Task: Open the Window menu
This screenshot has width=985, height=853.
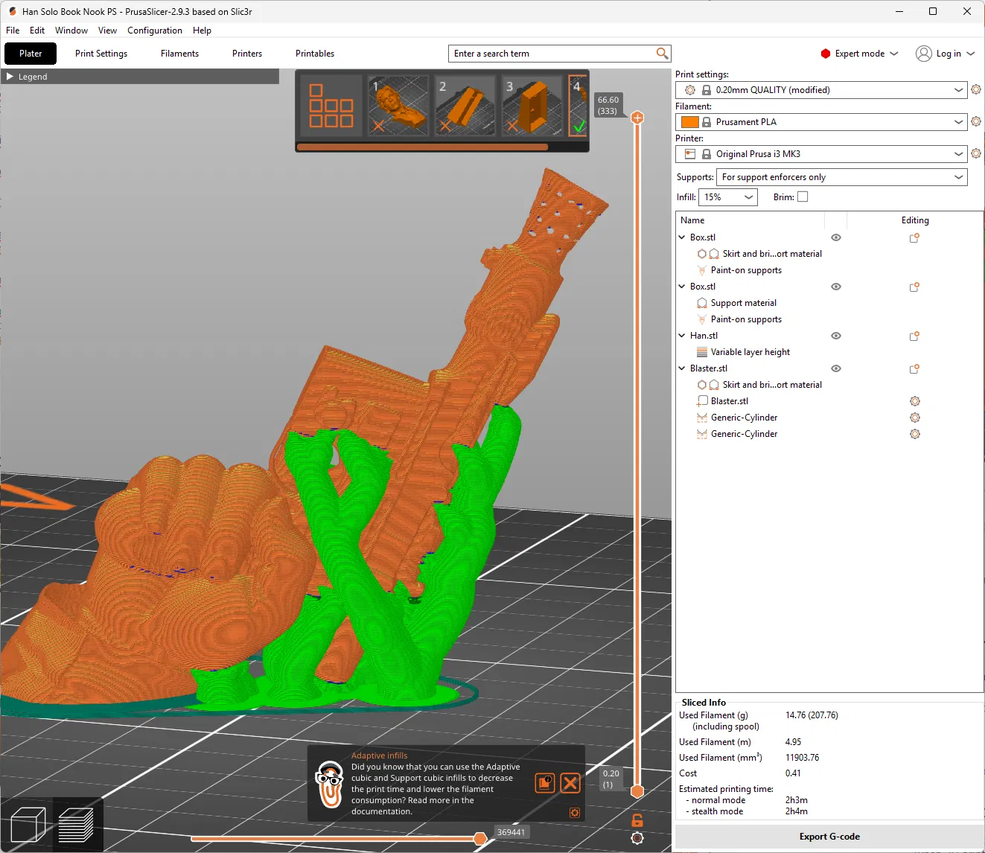Action: 71,31
